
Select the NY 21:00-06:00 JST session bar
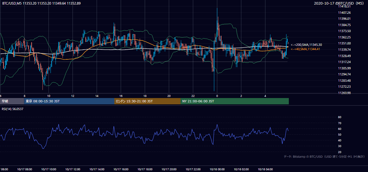235,101
